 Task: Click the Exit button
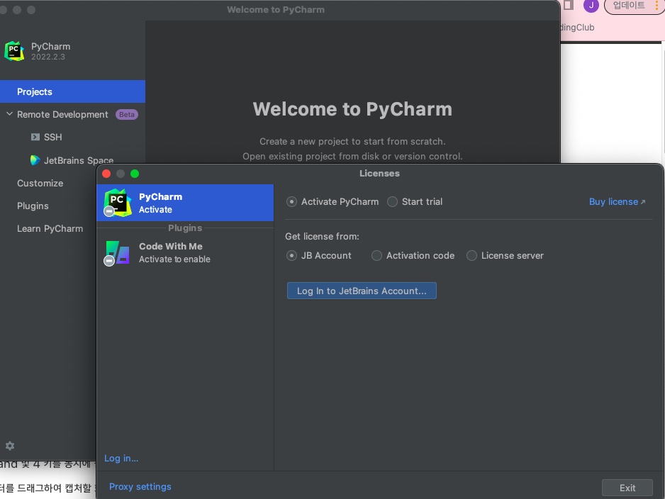[627, 488]
